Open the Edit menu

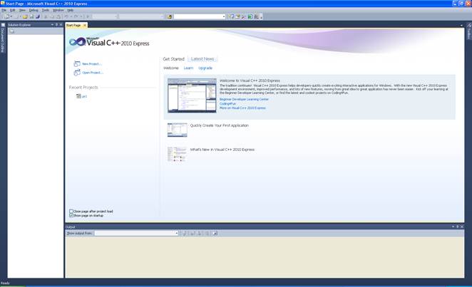[x=13, y=10]
